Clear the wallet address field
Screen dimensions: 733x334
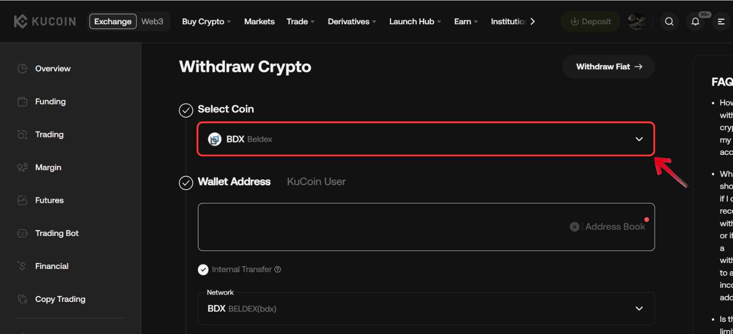pos(574,226)
